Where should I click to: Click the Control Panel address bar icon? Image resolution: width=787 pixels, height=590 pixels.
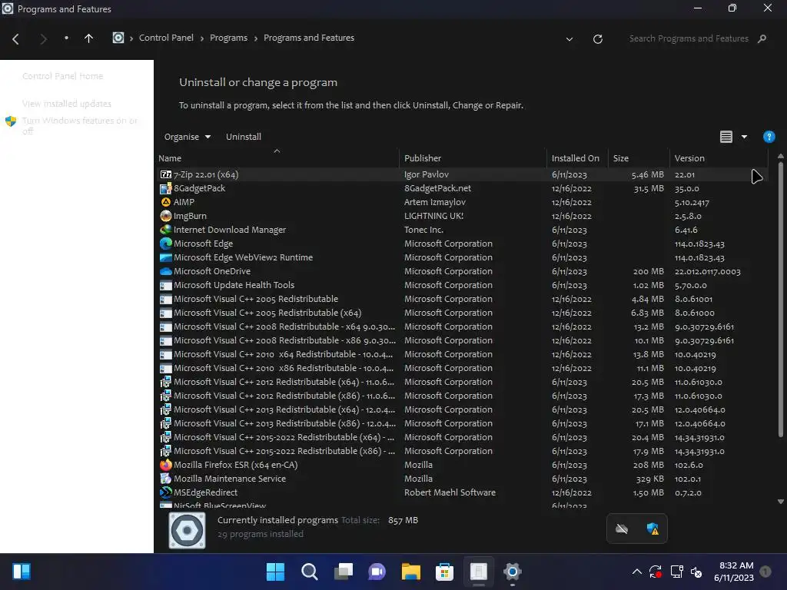click(118, 38)
